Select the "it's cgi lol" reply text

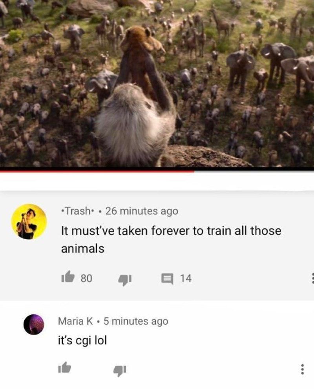(82, 340)
